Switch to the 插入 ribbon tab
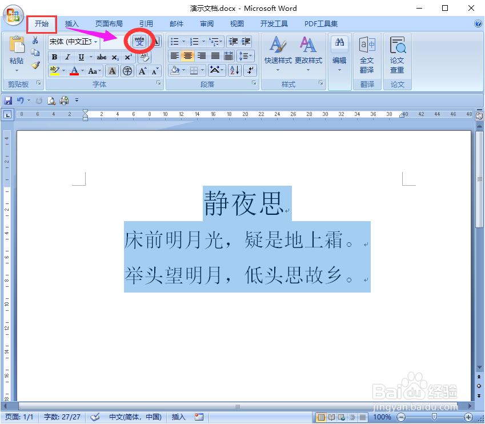 click(71, 23)
